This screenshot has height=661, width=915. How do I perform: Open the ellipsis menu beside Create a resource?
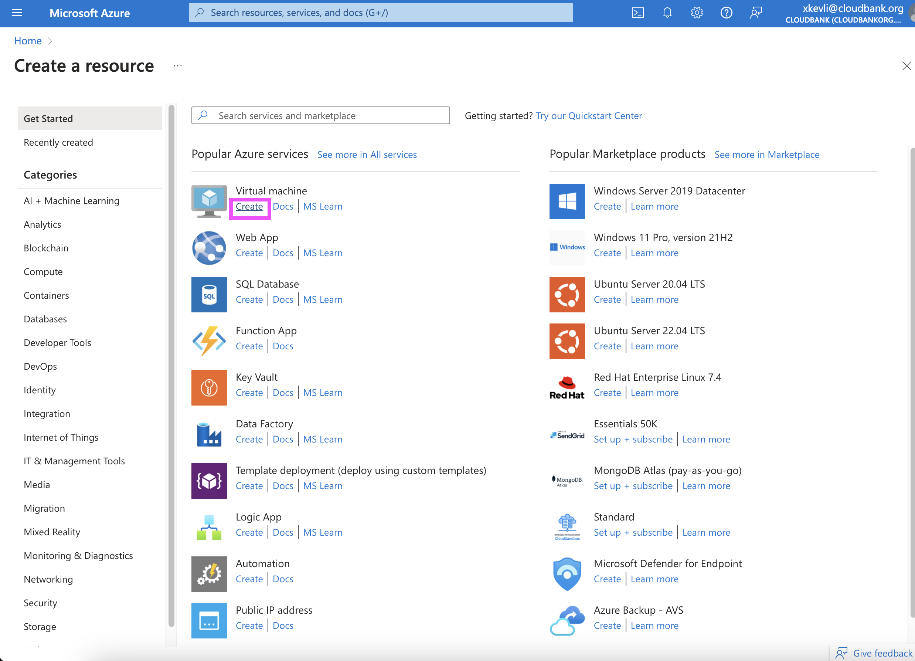(x=177, y=66)
